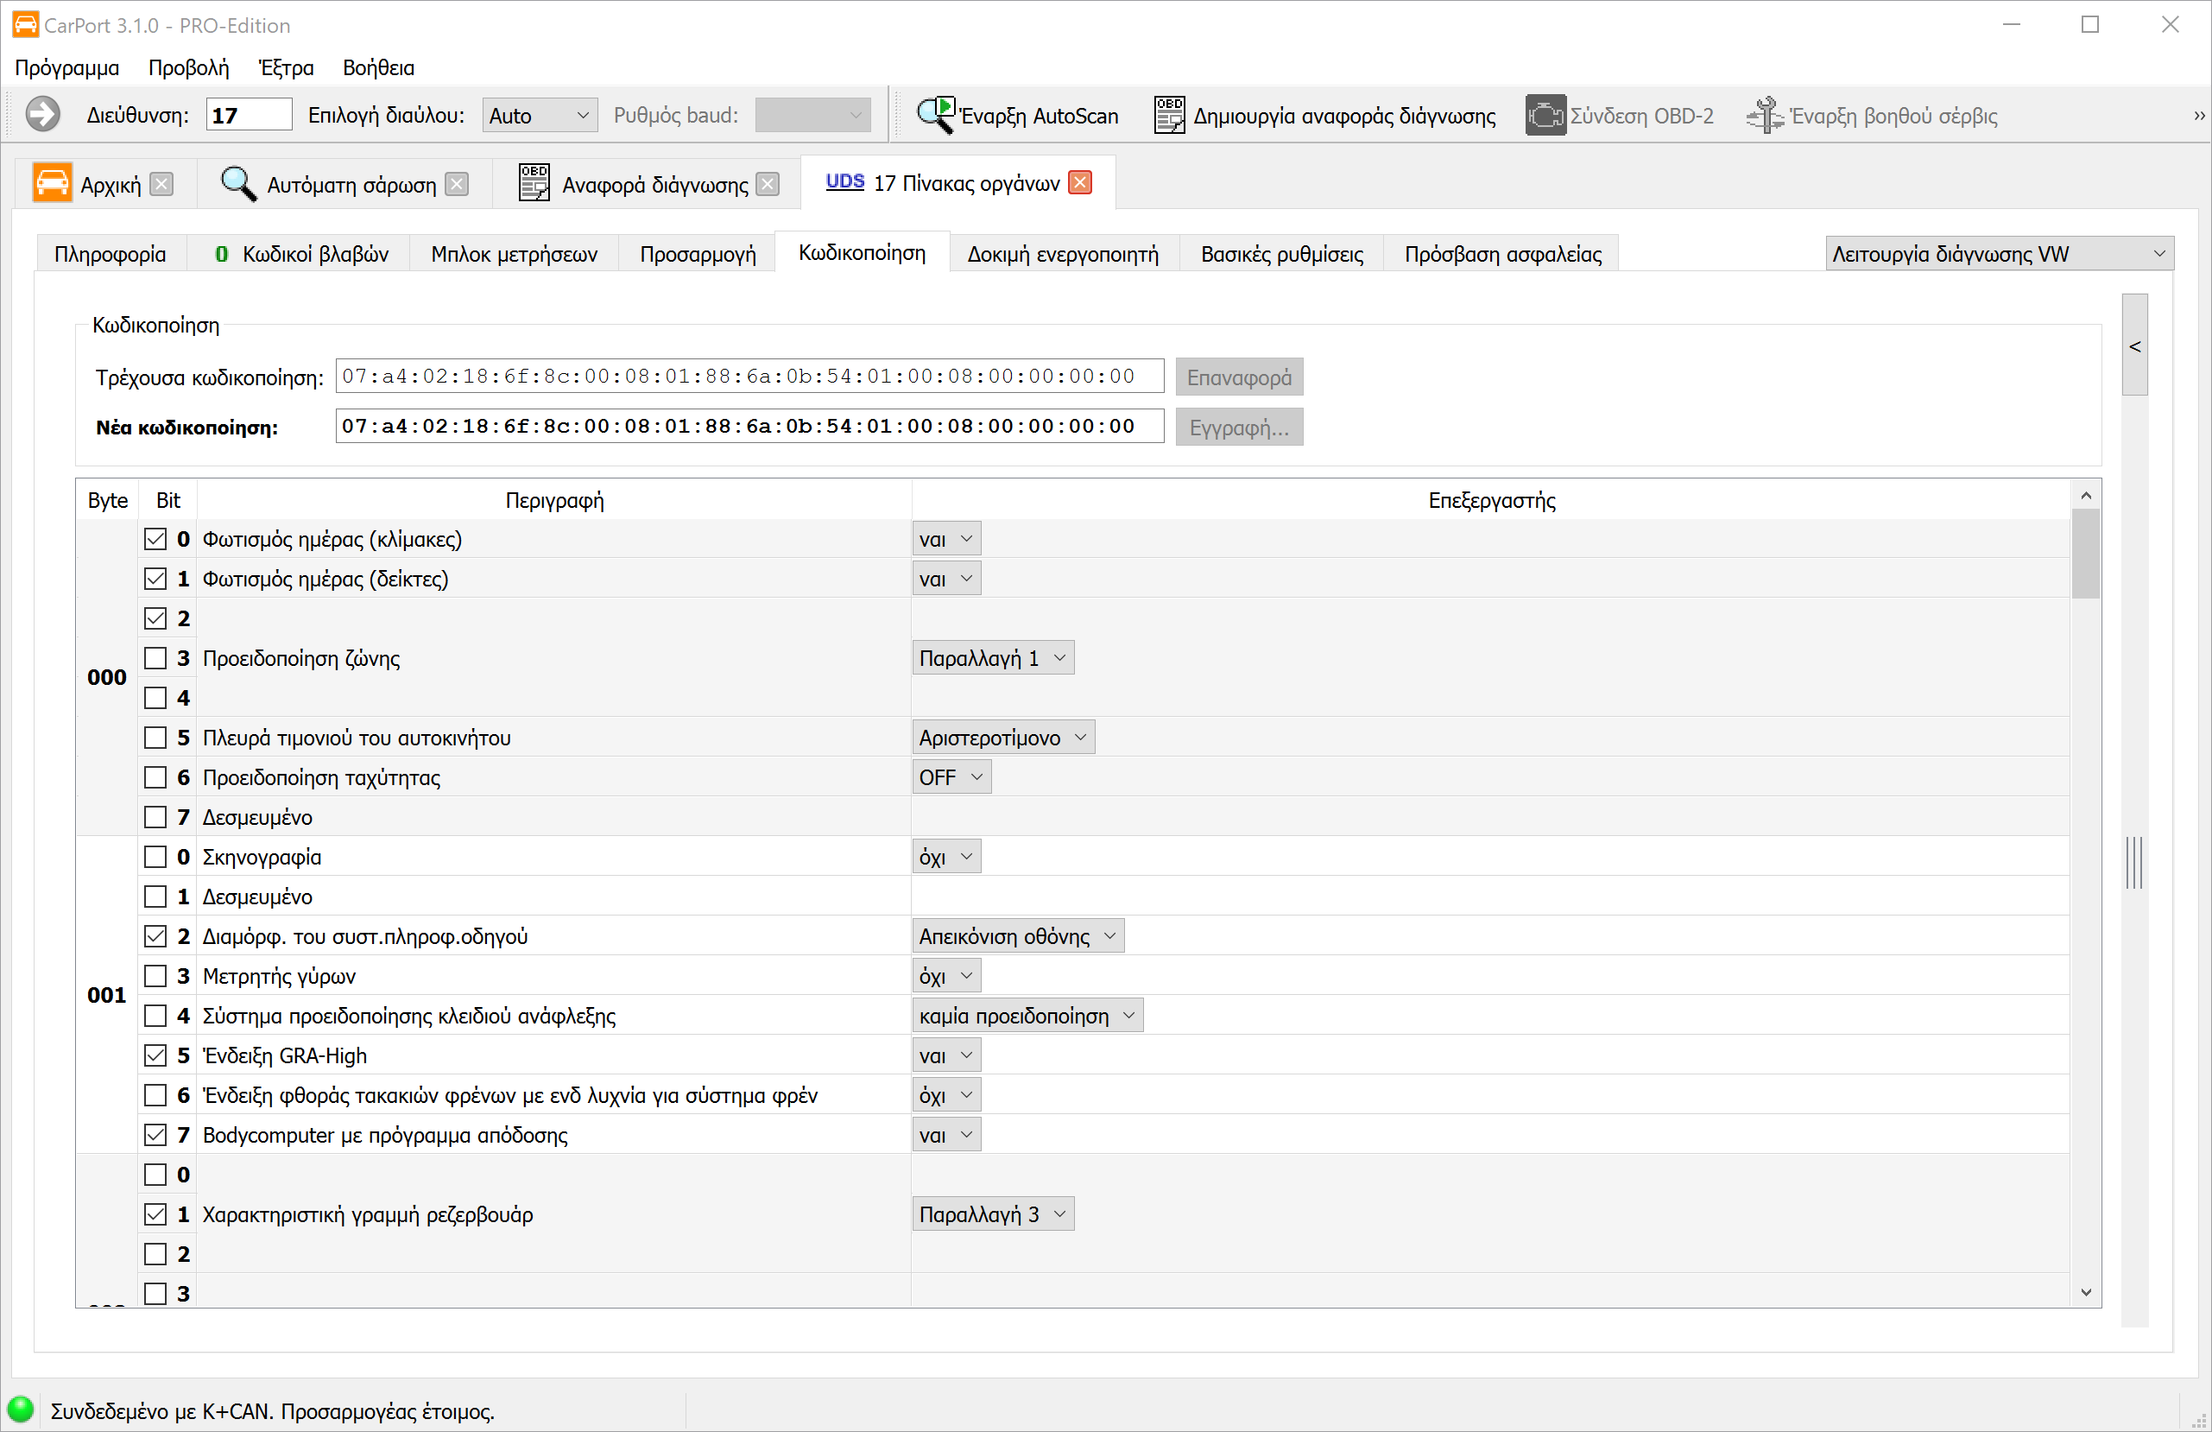The width and height of the screenshot is (2212, 1432).
Task: Click the Επαναφορά button
Action: [x=1238, y=377]
